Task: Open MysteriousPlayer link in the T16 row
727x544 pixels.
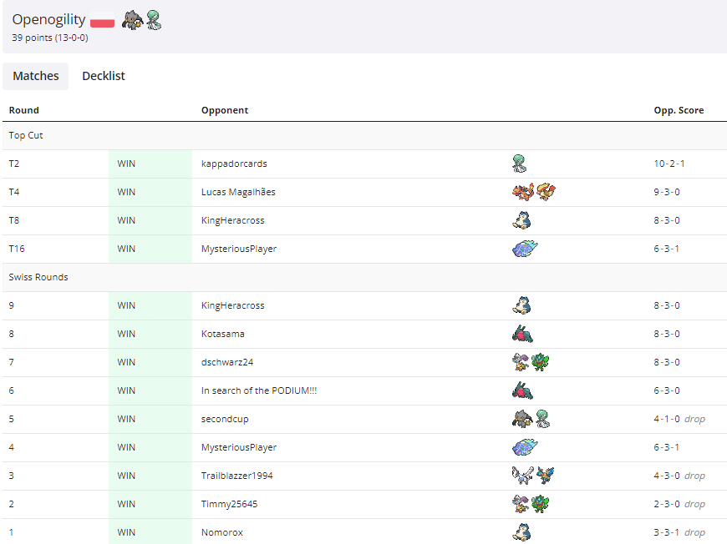Action: click(x=239, y=249)
